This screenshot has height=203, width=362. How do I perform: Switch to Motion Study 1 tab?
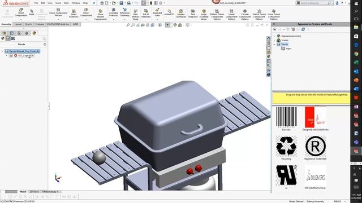tap(50, 192)
